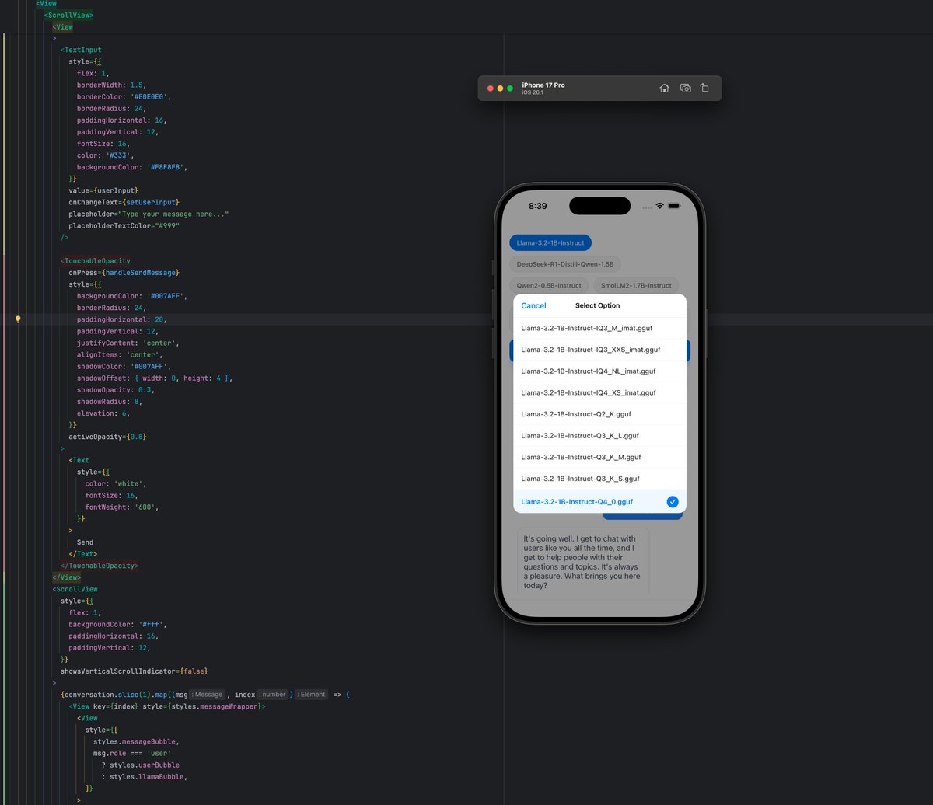Click the yellow minimize dot on Simulator toolbar
The height and width of the screenshot is (805, 933).
click(x=501, y=89)
